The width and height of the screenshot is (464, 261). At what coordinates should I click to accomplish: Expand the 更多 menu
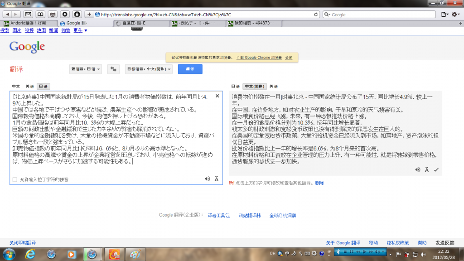pyautogui.click(x=80, y=30)
